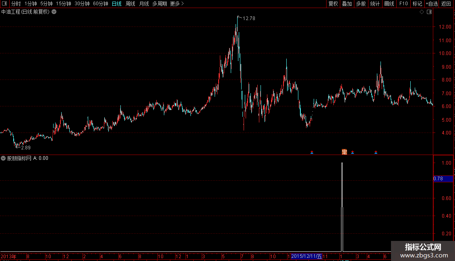
Task: Toggle the right panel layout icon
Action: tap(429, 12)
